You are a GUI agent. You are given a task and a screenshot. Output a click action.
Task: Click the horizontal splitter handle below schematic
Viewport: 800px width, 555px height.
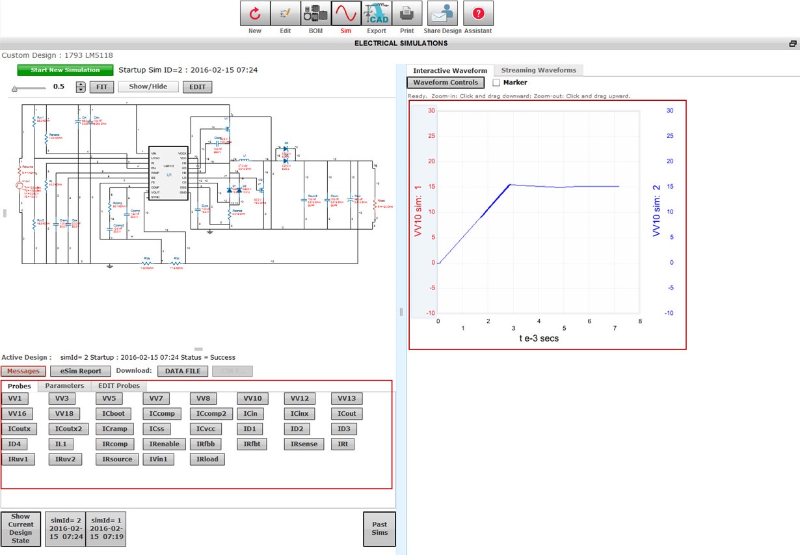[x=198, y=349]
